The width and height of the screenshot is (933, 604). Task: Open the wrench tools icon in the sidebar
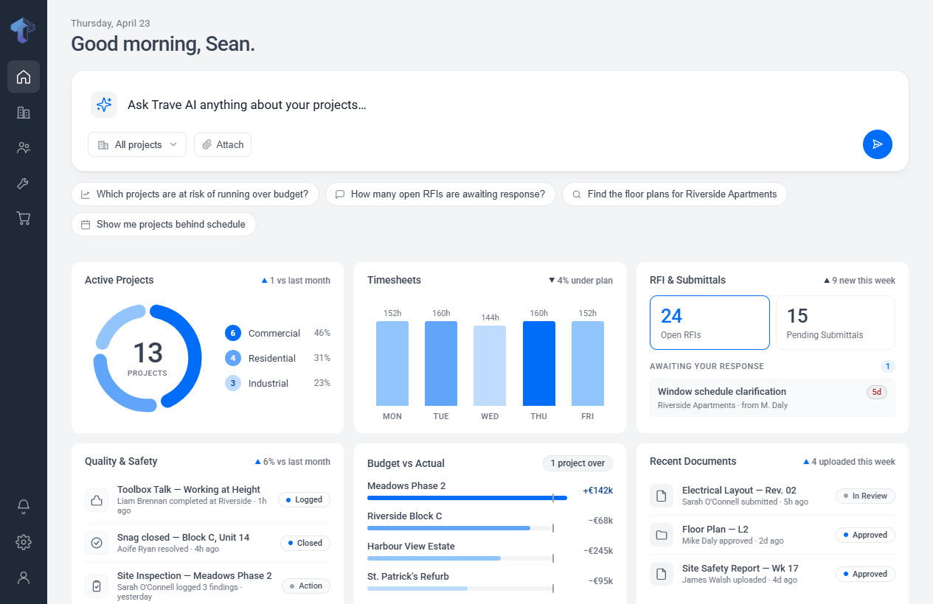[x=24, y=183]
